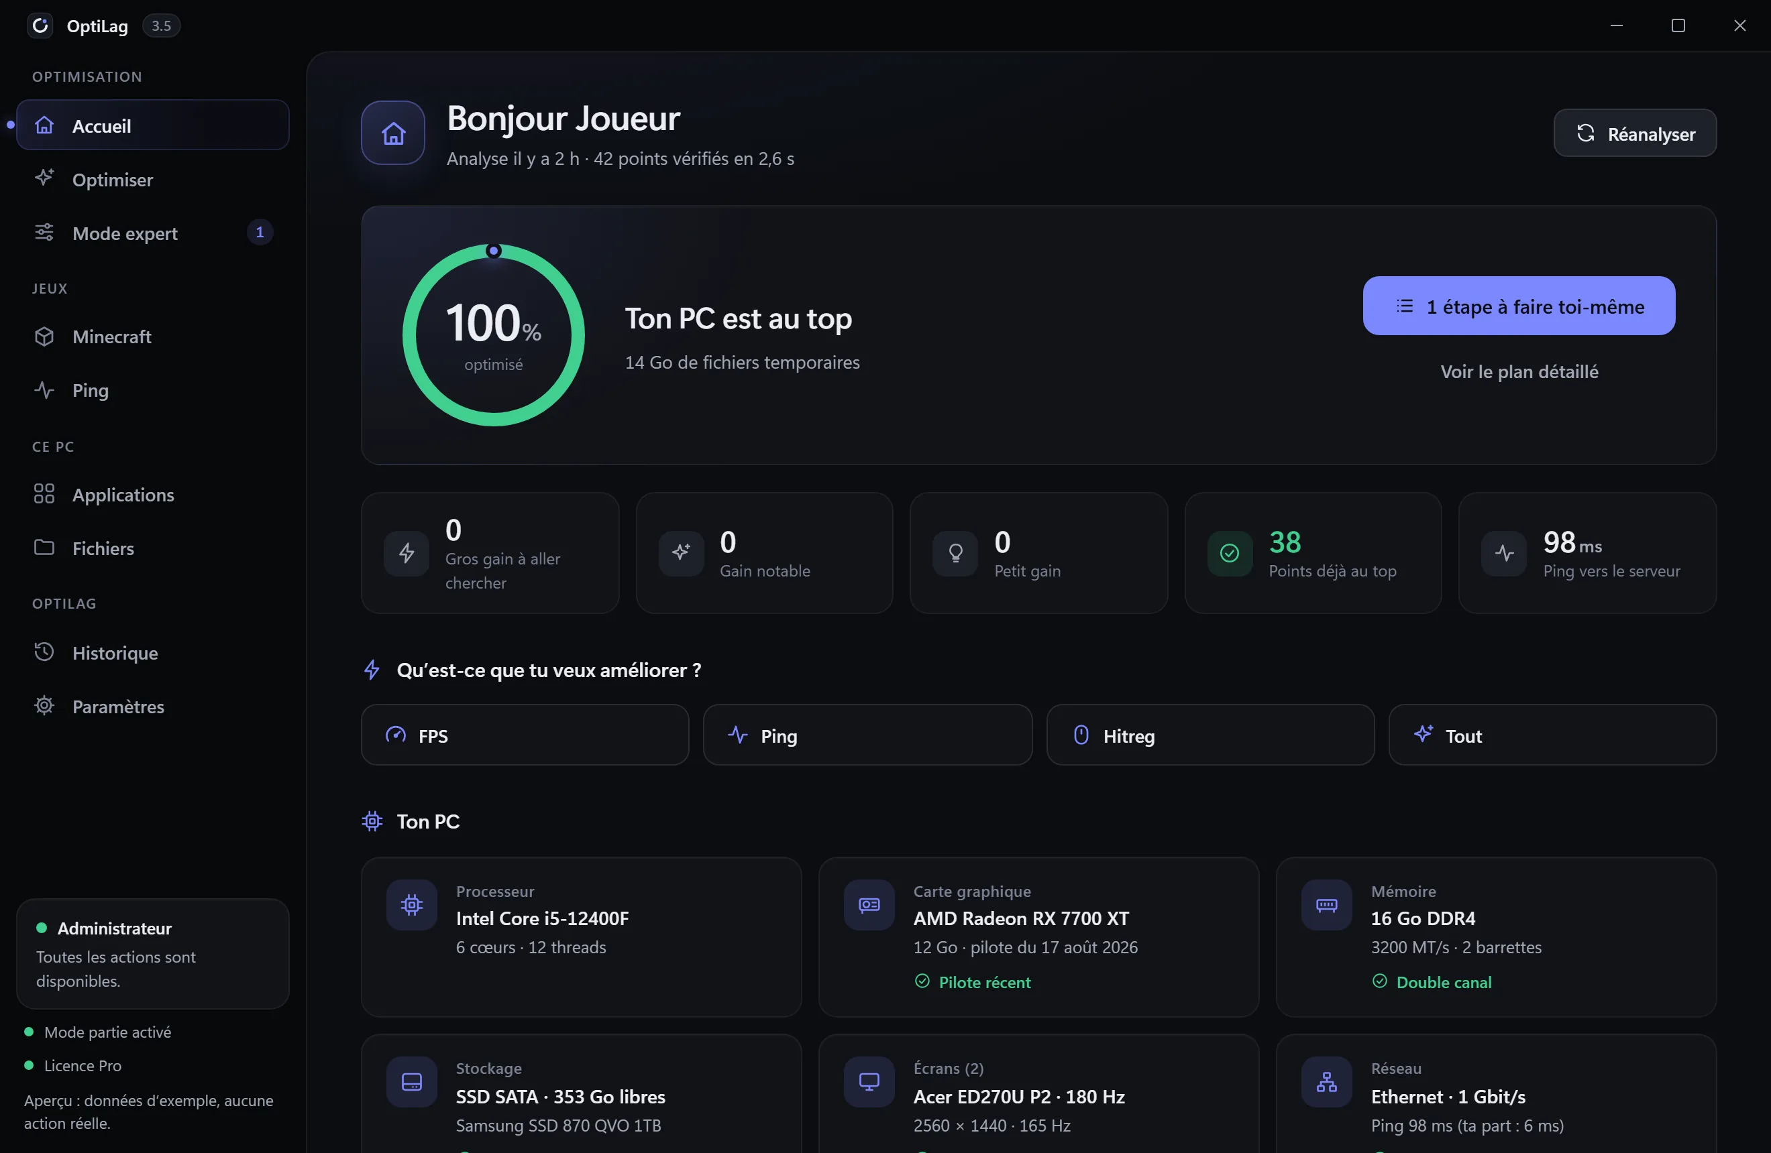
Task: Open the 'Voir le plan détaillé' link
Action: (x=1519, y=371)
